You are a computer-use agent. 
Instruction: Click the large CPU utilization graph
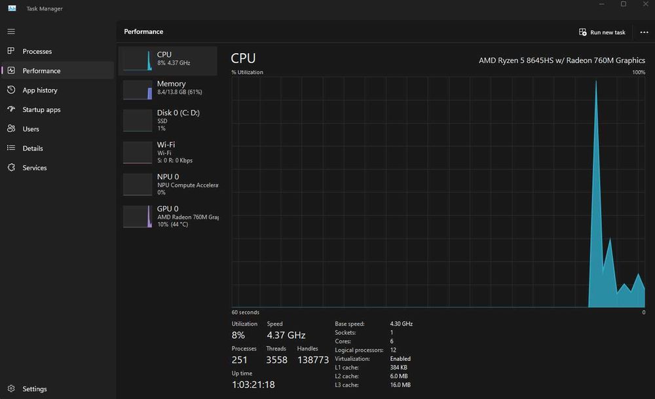pos(438,192)
